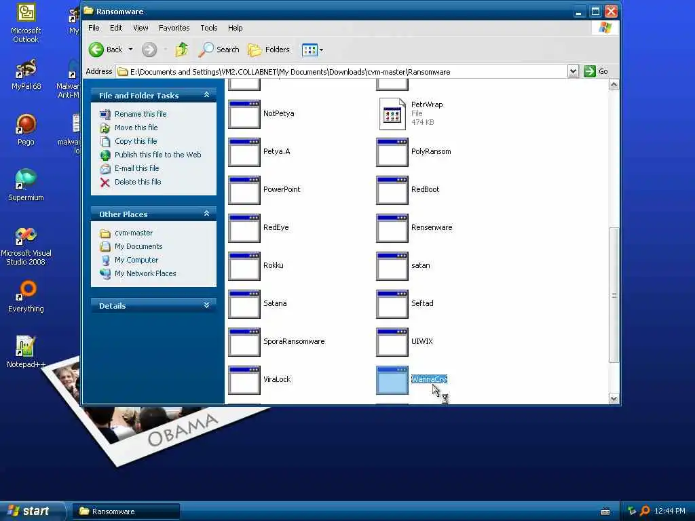
Task: Click inside the Address path field
Action: (x=342, y=71)
